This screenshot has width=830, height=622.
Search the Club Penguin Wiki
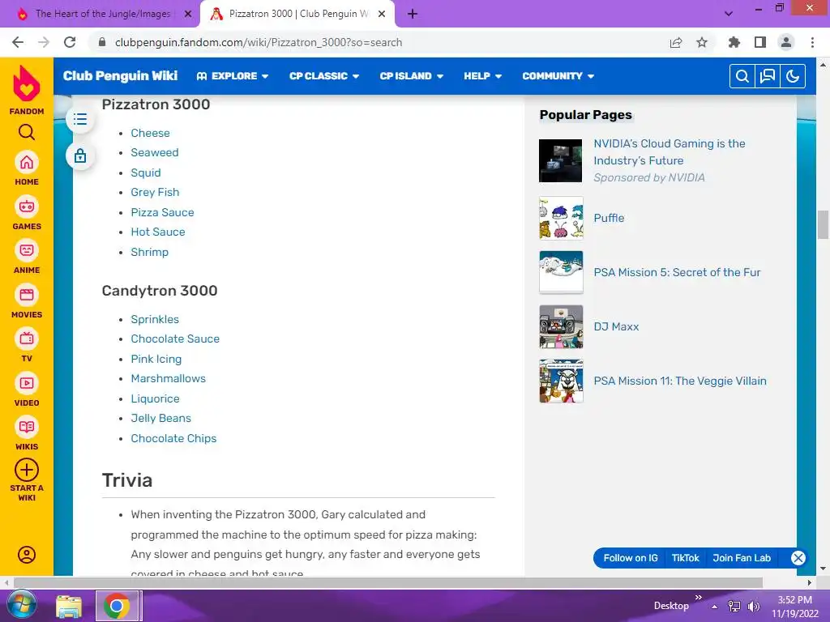tap(742, 76)
